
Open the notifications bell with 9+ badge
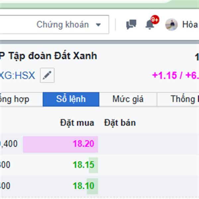click(x=152, y=23)
